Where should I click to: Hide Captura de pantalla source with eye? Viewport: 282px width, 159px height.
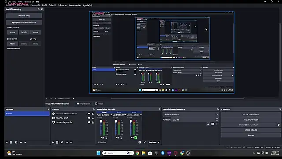[89, 122]
